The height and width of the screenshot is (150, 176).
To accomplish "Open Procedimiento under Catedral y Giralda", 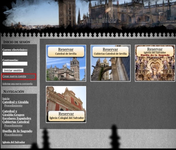I will [13, 106].
